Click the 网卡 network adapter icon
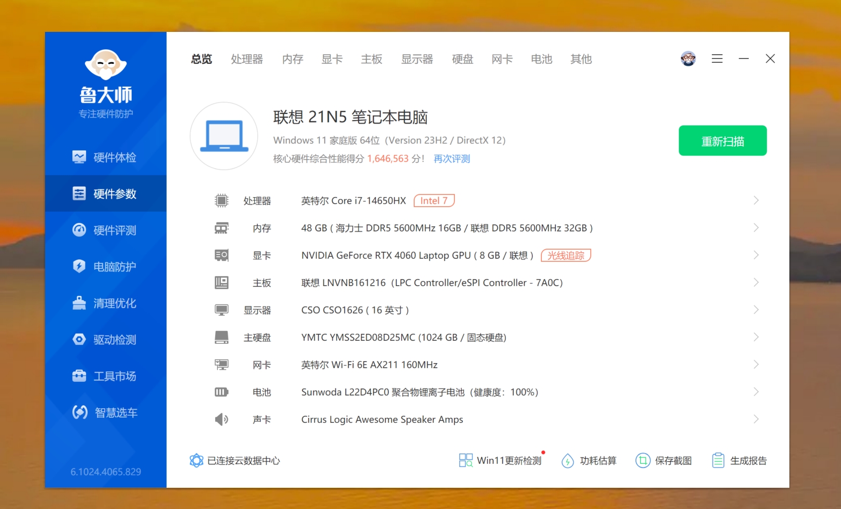 pyautogui.click(x=221, y=365)
